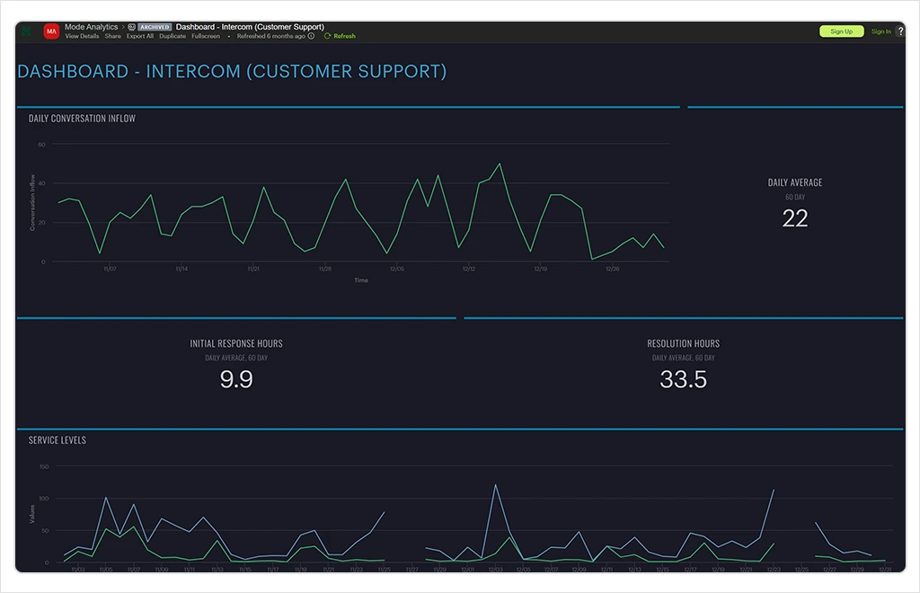Click the red MA workspace avatar
This screenshot has width=920, height=593.
[51, 31]
